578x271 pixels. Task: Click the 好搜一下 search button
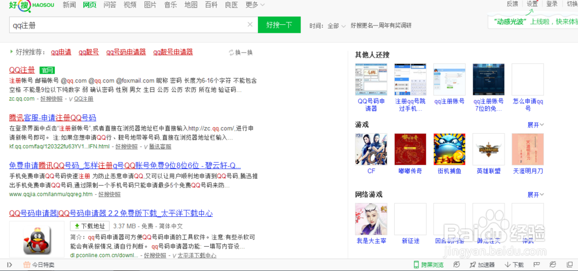279,25
